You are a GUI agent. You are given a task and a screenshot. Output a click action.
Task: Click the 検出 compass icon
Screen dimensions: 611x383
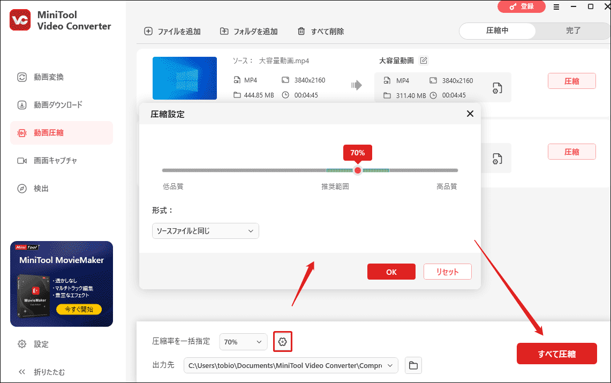(22, 189)
